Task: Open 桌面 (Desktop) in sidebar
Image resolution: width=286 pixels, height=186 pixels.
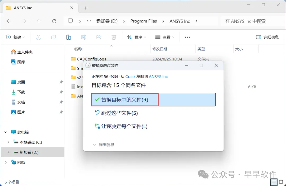Action: pos(18,82)
